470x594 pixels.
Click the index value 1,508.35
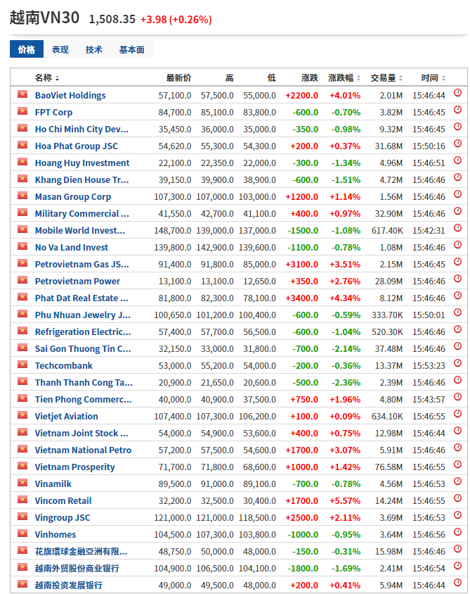click(112, 19)
